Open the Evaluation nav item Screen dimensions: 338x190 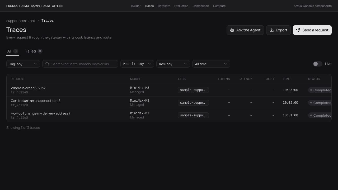(x=181, y=6)
